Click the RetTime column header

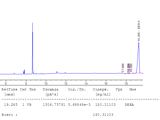9,89
